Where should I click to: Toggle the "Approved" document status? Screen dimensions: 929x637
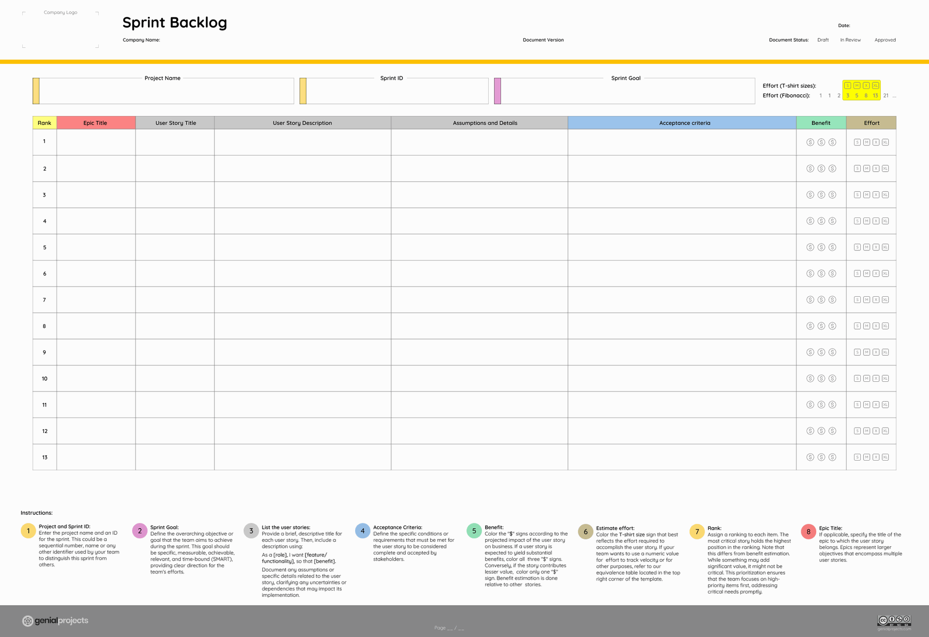(885, 40)
